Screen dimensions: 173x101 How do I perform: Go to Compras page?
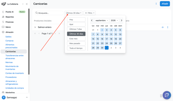point(10,41)
